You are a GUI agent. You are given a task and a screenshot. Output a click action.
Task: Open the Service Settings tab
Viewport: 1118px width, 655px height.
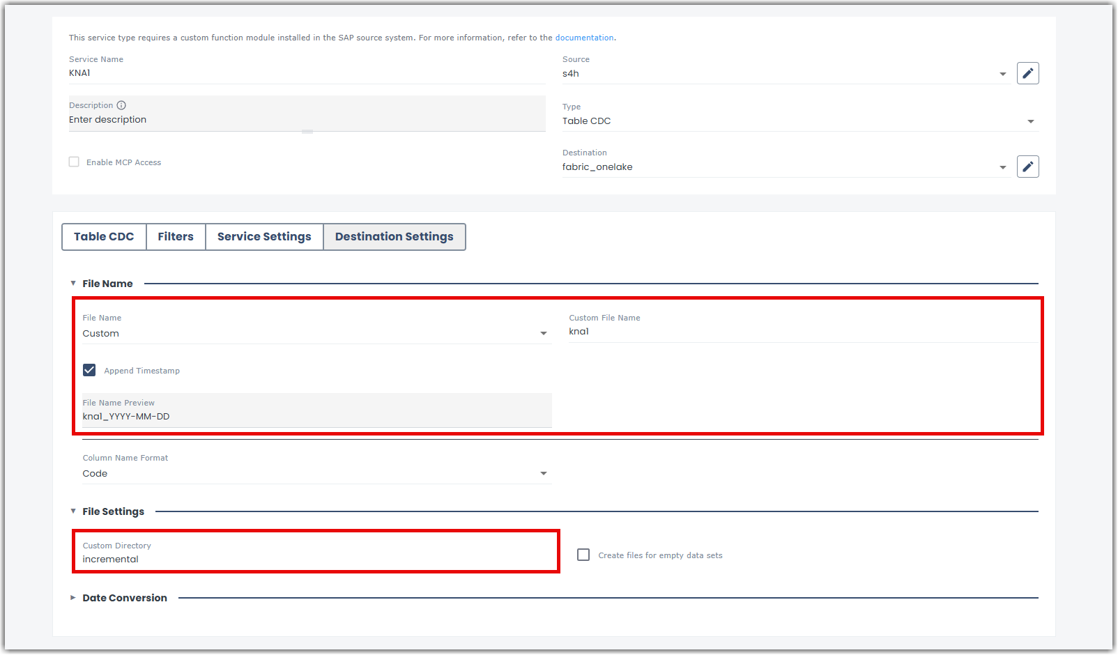[x=264, y=237]
